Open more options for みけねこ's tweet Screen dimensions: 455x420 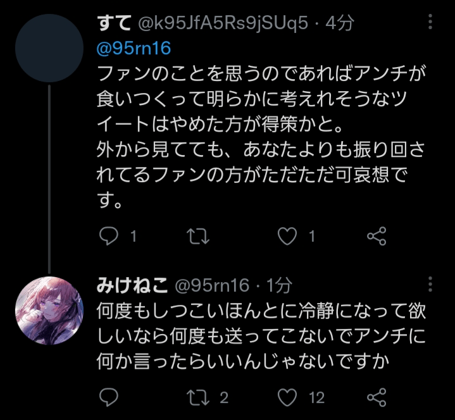click(x=430, y=284)
